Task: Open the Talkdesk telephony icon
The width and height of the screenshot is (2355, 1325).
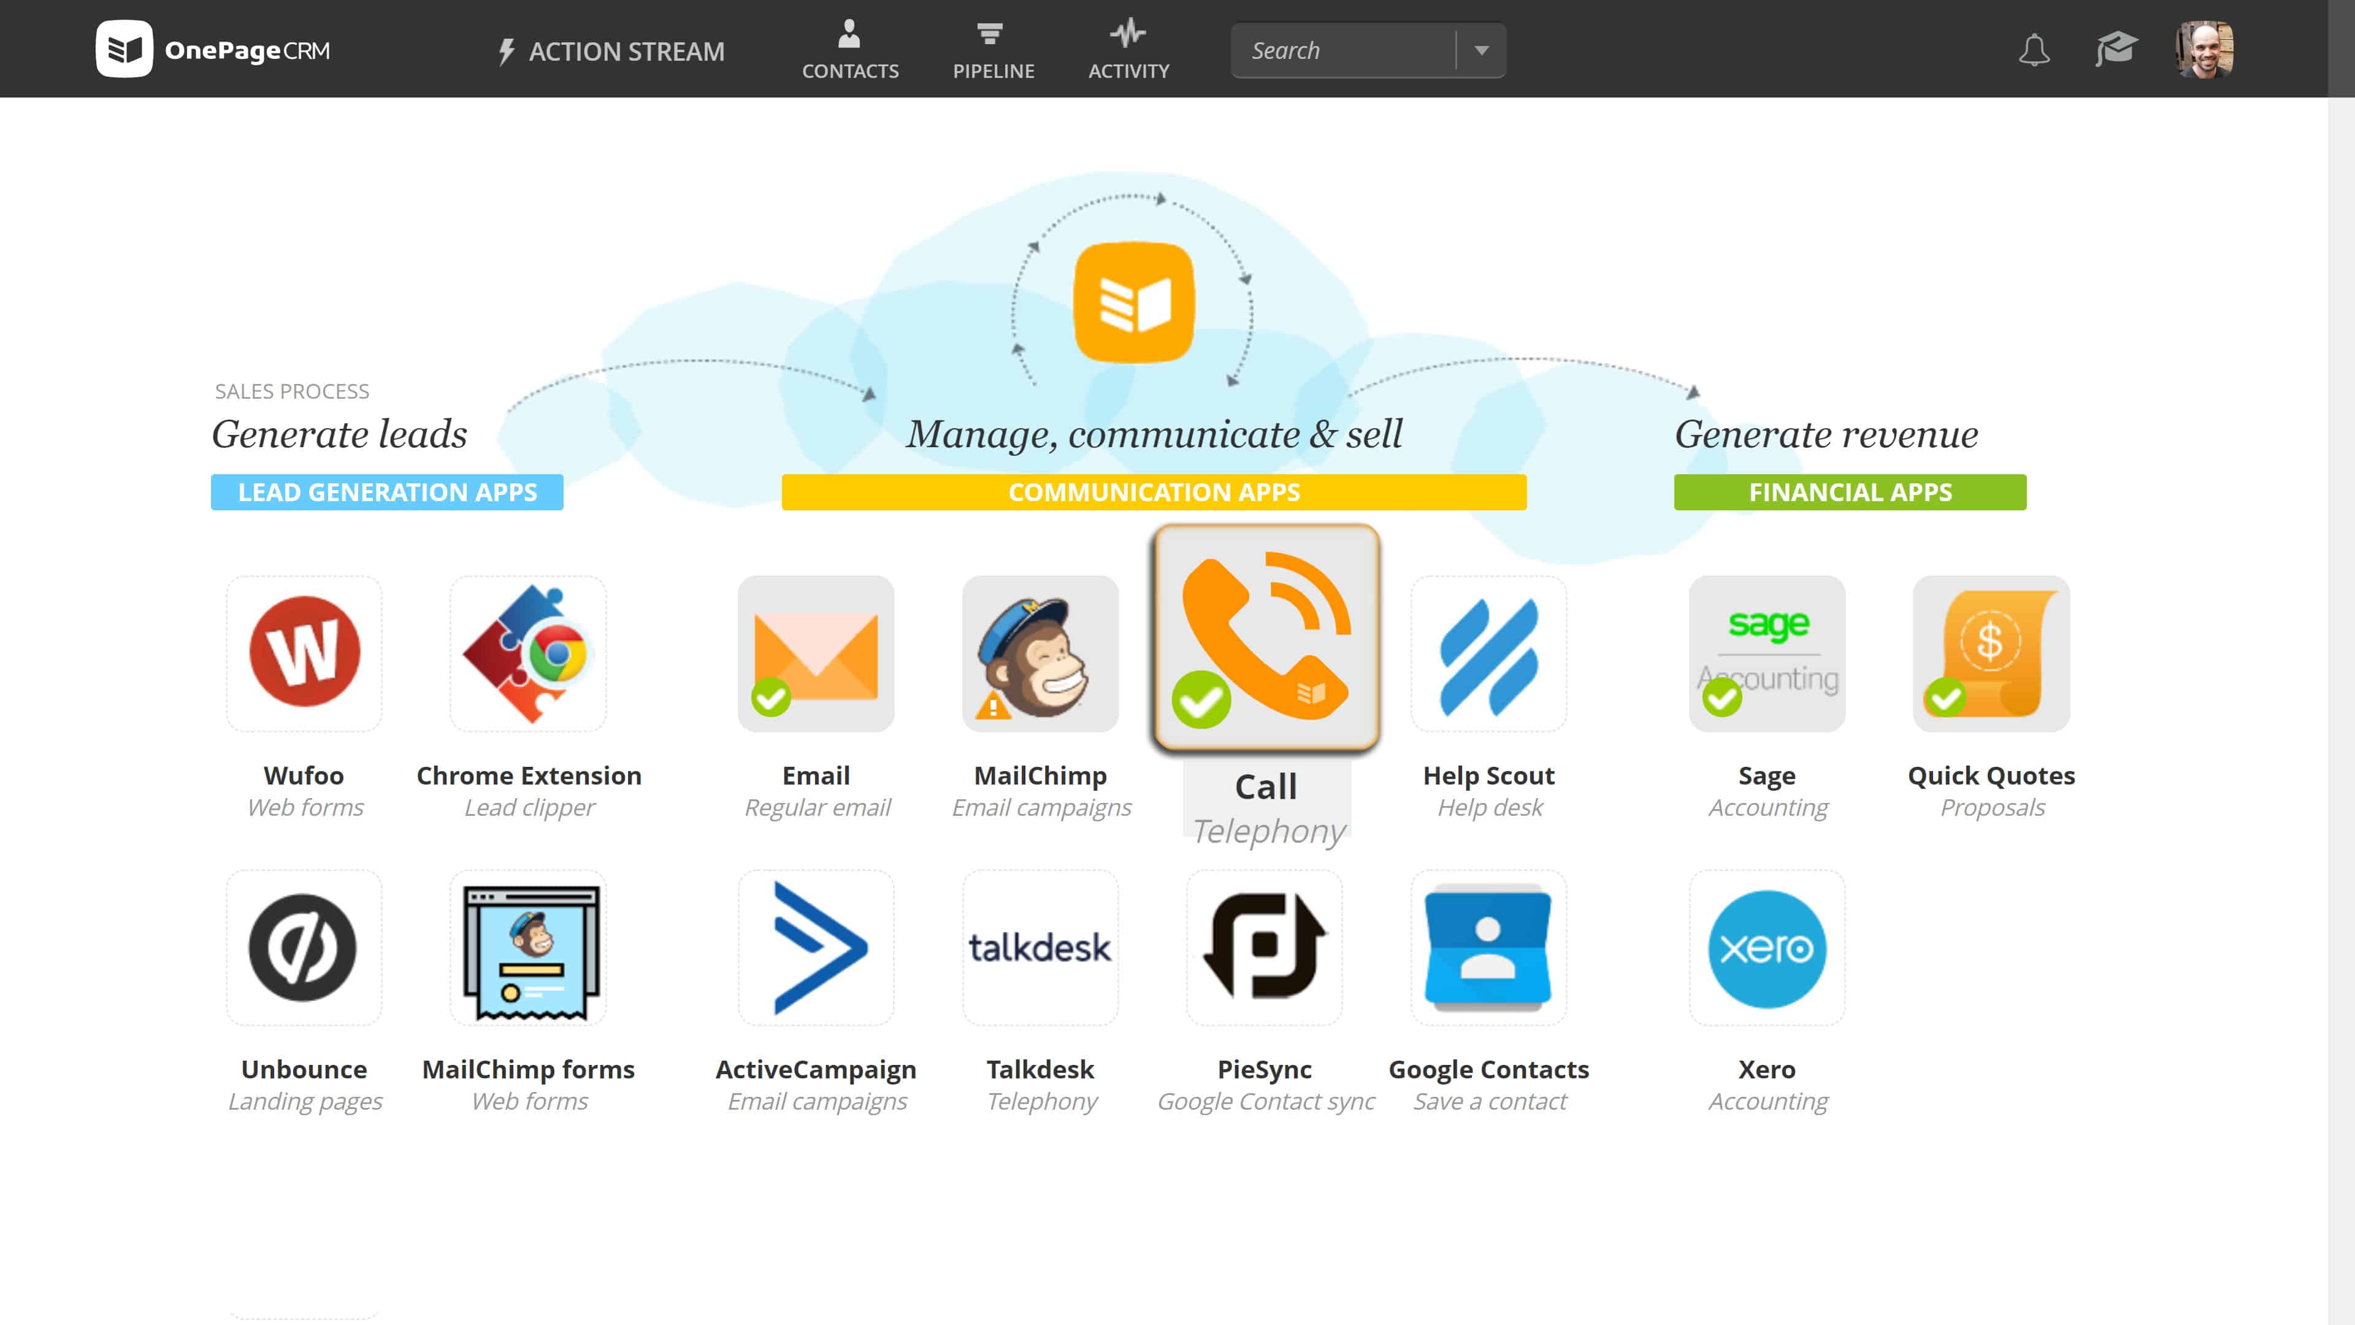Action: tap(1040, 947)
